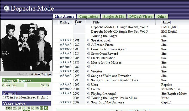
Task: Select the 80 decade in Years Active
Action: (x=41, y=108)
